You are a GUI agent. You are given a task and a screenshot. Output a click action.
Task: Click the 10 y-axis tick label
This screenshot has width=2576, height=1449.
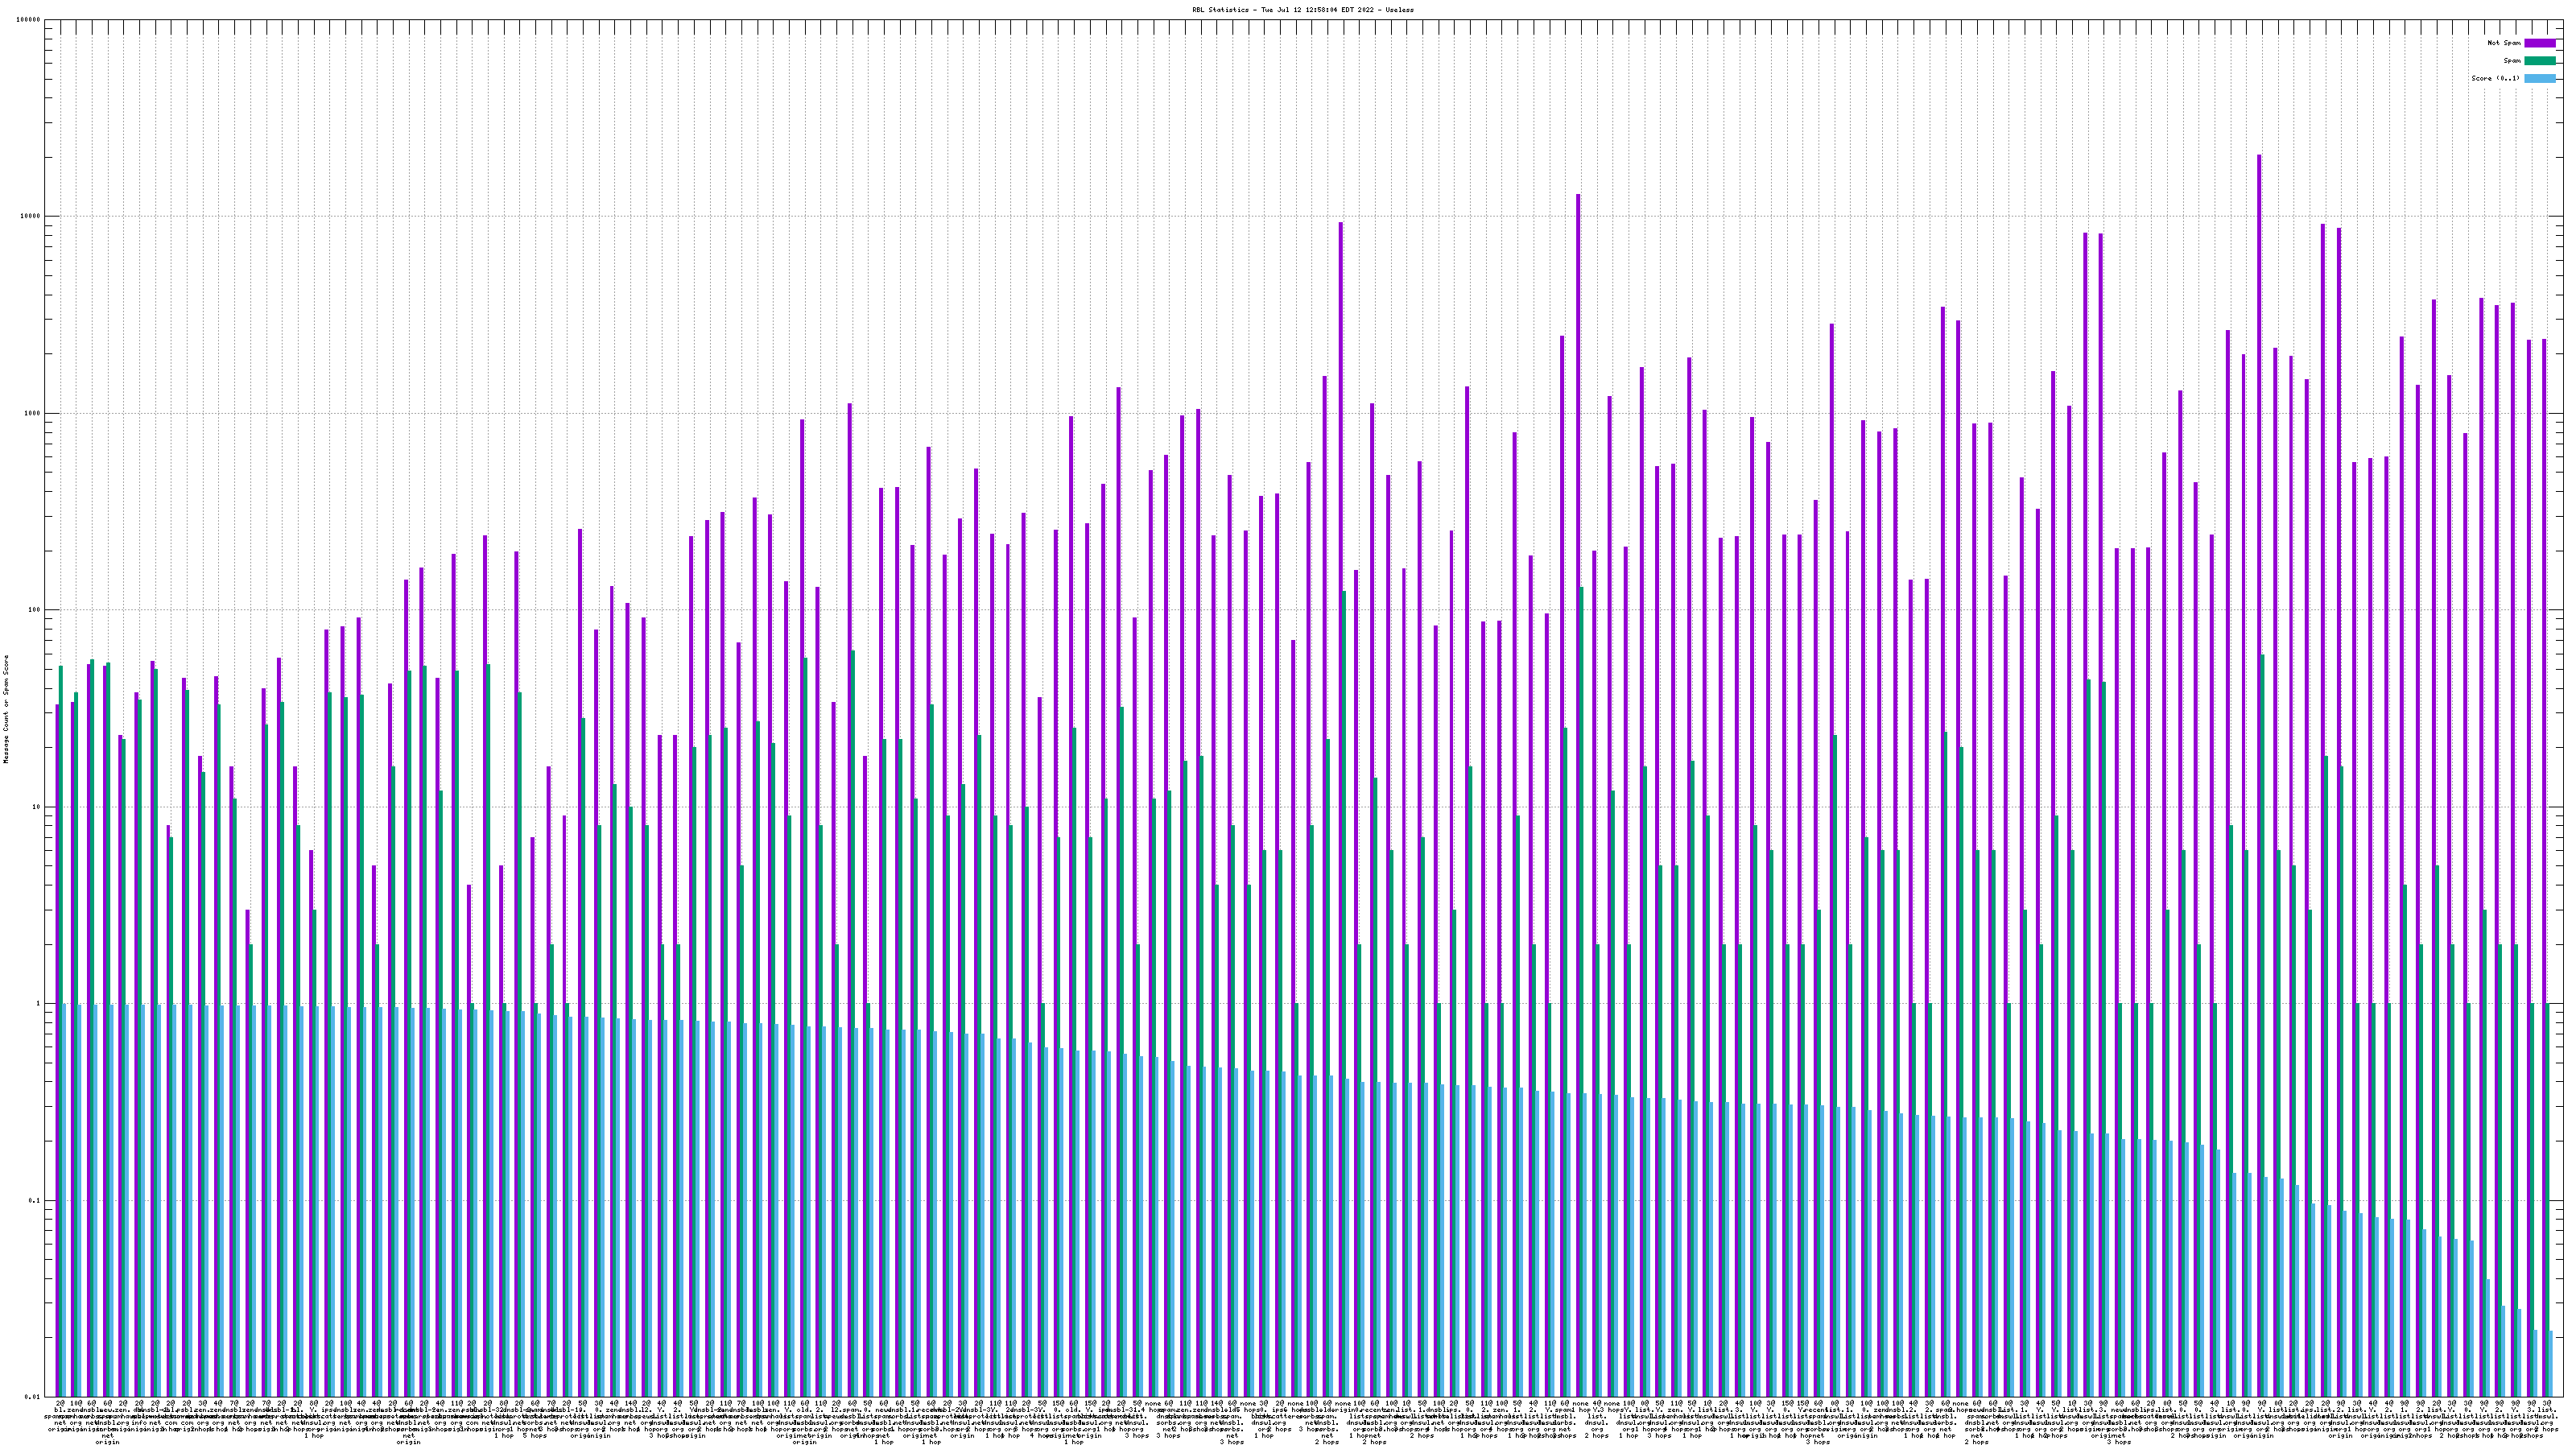coord(38,807)
